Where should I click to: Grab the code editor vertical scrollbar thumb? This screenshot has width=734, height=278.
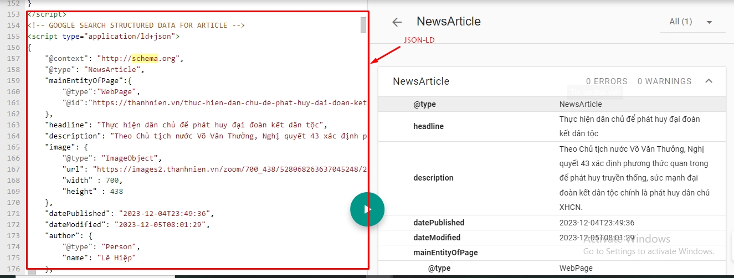click(x=363, y=25)
